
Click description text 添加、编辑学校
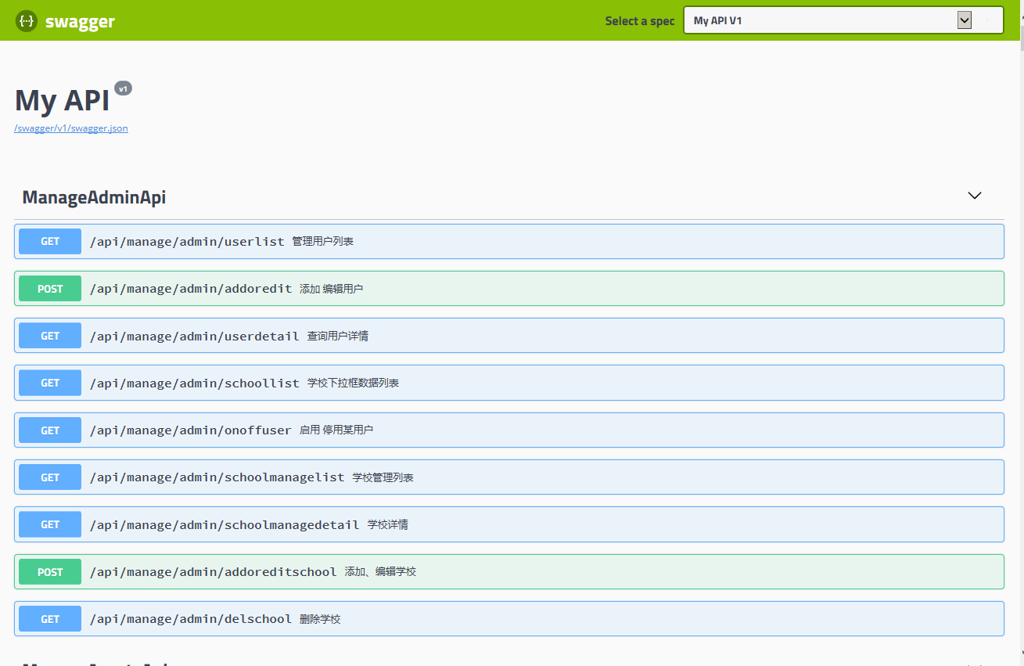point(381,572)
